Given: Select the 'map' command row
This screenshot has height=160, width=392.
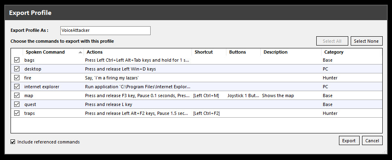Looking at the screenshot, I should tap(196, 96).
